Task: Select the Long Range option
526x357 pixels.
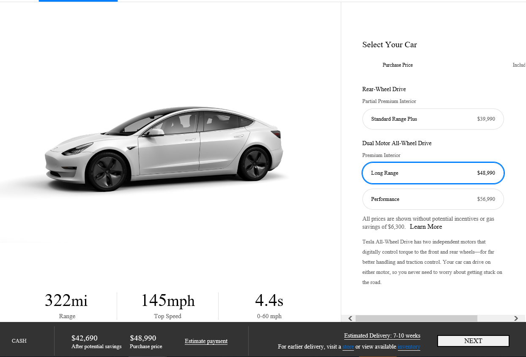Action: click(x=433, y=173)
